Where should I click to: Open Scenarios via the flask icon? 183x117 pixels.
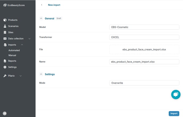[x=5, y=26]
